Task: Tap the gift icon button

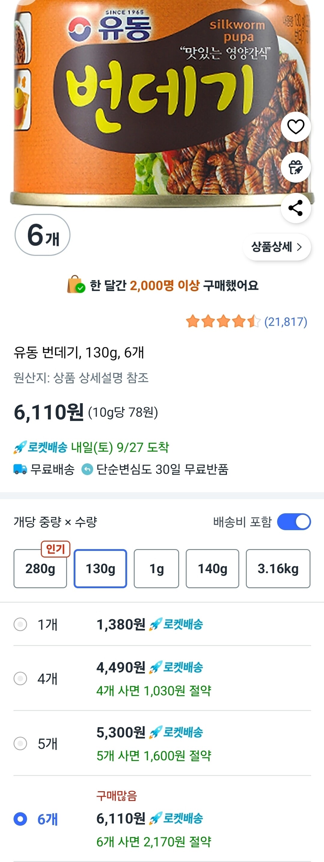Action: click(x=295, y=167)
